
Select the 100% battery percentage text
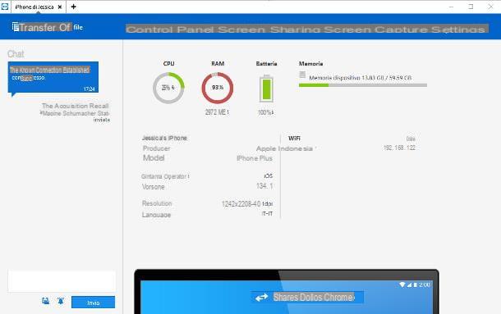(x=265, y=112)
